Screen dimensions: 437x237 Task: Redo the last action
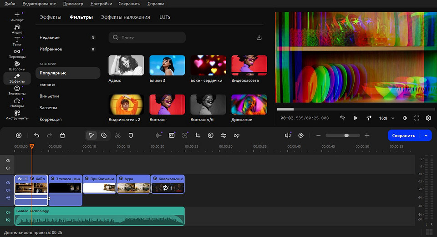click(x=49, y=136)
